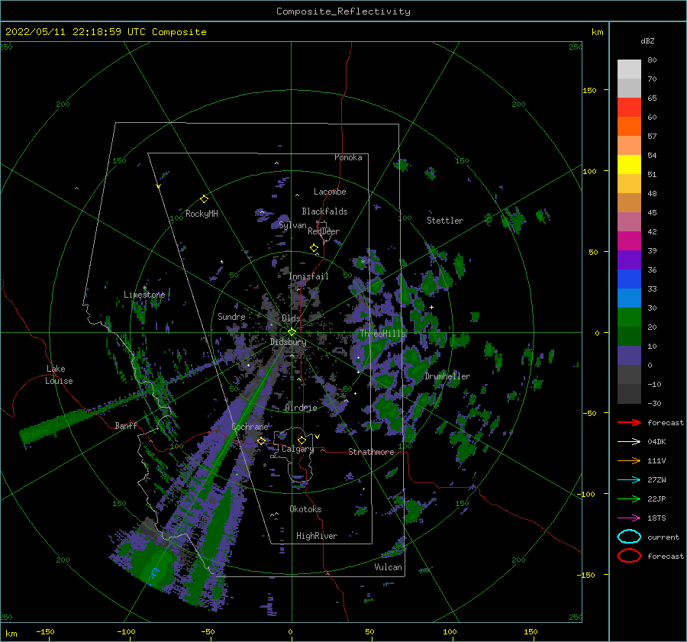Screen dimensions: 687x642
Task: Click the Airdrie label
Action: click(x=301, y=408)
